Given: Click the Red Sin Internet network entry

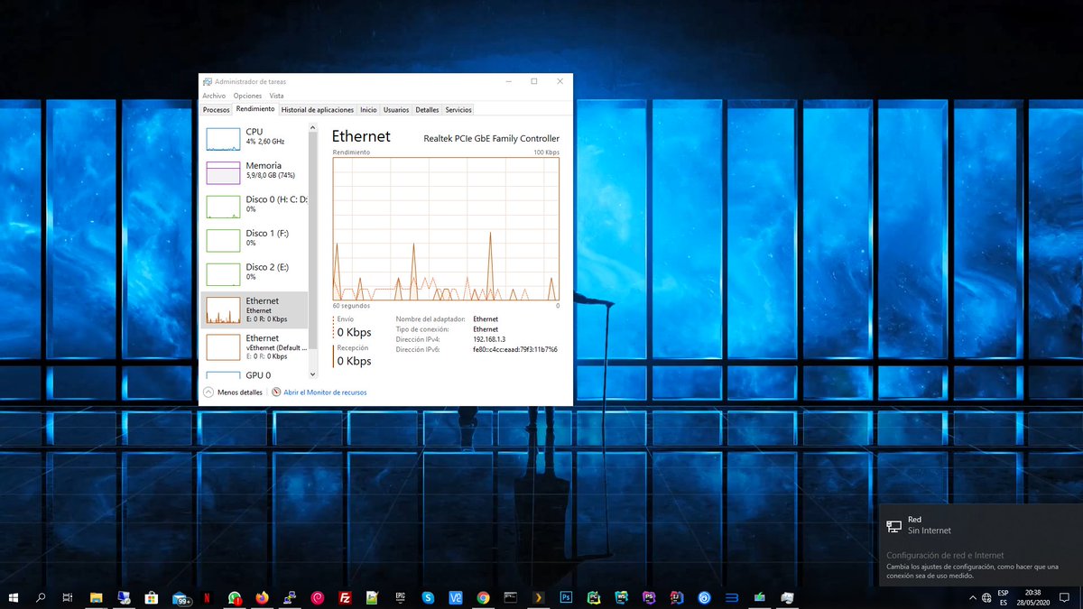Looking at the screenshot, I should [x=981, y=525].
